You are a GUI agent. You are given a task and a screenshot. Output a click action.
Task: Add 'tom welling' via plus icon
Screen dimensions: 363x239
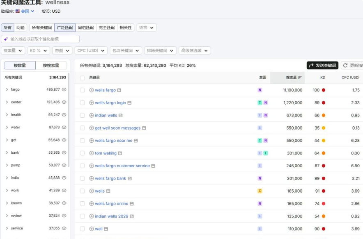(92, 153)
